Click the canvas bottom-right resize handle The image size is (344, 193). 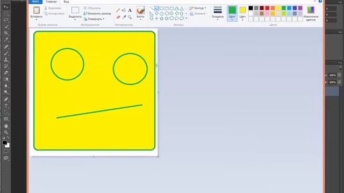click(x=158, y=156)
